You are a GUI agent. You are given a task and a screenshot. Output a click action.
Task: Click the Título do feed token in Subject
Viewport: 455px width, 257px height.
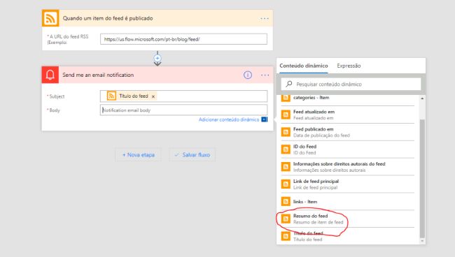coord(132,96)
